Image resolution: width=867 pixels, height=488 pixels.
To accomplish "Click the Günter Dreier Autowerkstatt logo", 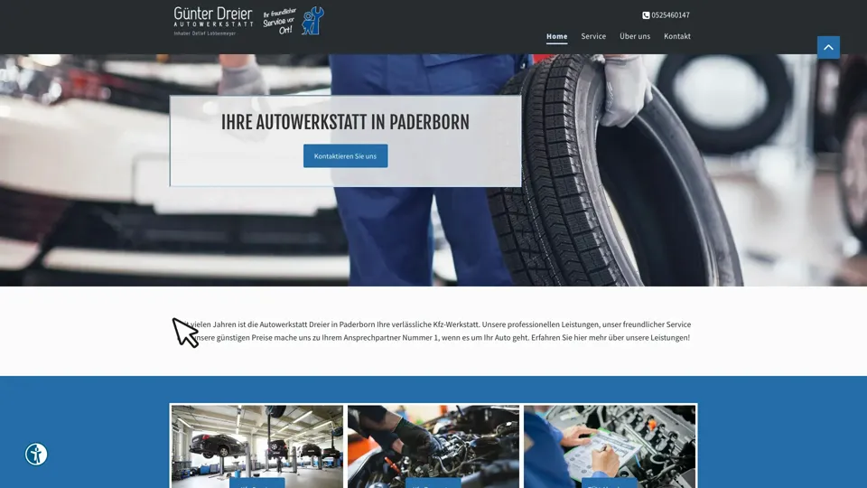I will point(213,22).
